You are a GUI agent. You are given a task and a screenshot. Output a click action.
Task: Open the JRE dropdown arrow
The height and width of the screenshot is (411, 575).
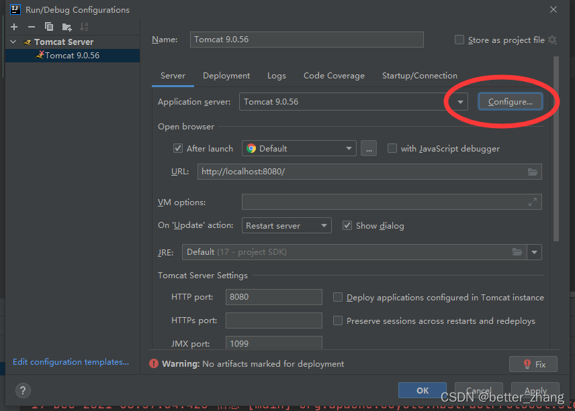pos(534,252)
